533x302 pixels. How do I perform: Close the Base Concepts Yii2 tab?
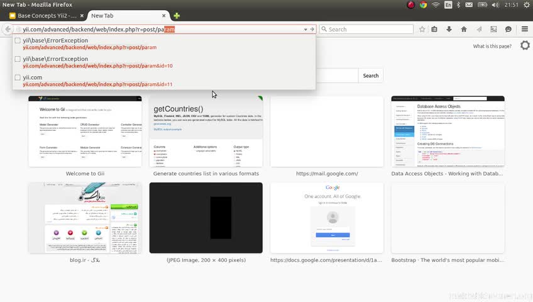[82, 16]
